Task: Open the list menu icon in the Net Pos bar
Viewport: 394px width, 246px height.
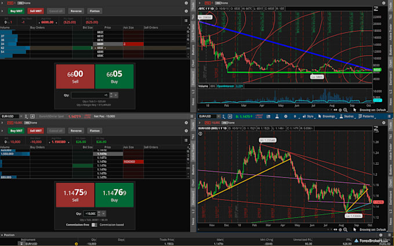Action: [192, 116]
